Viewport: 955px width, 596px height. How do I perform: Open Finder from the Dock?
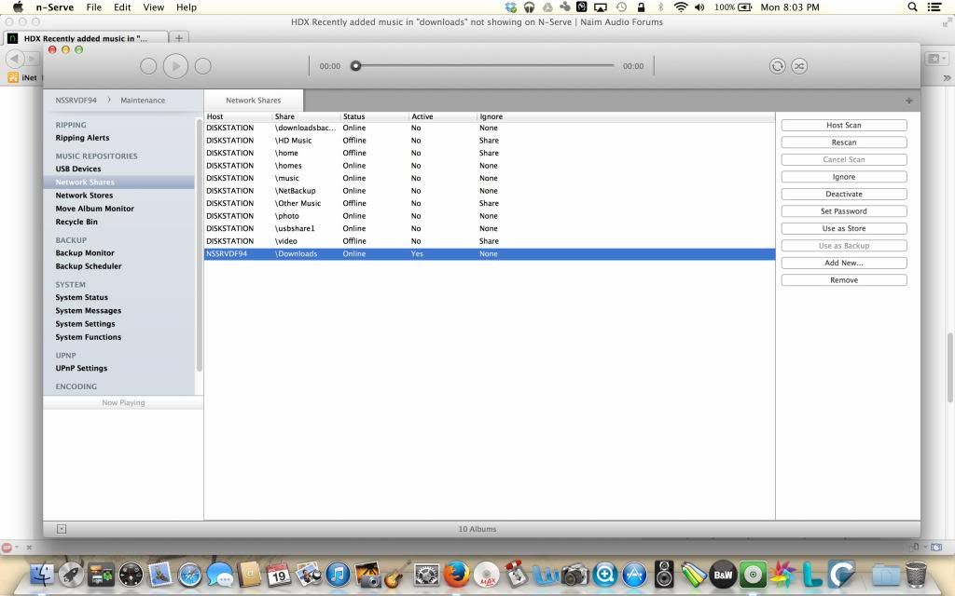tap(42, 574)
